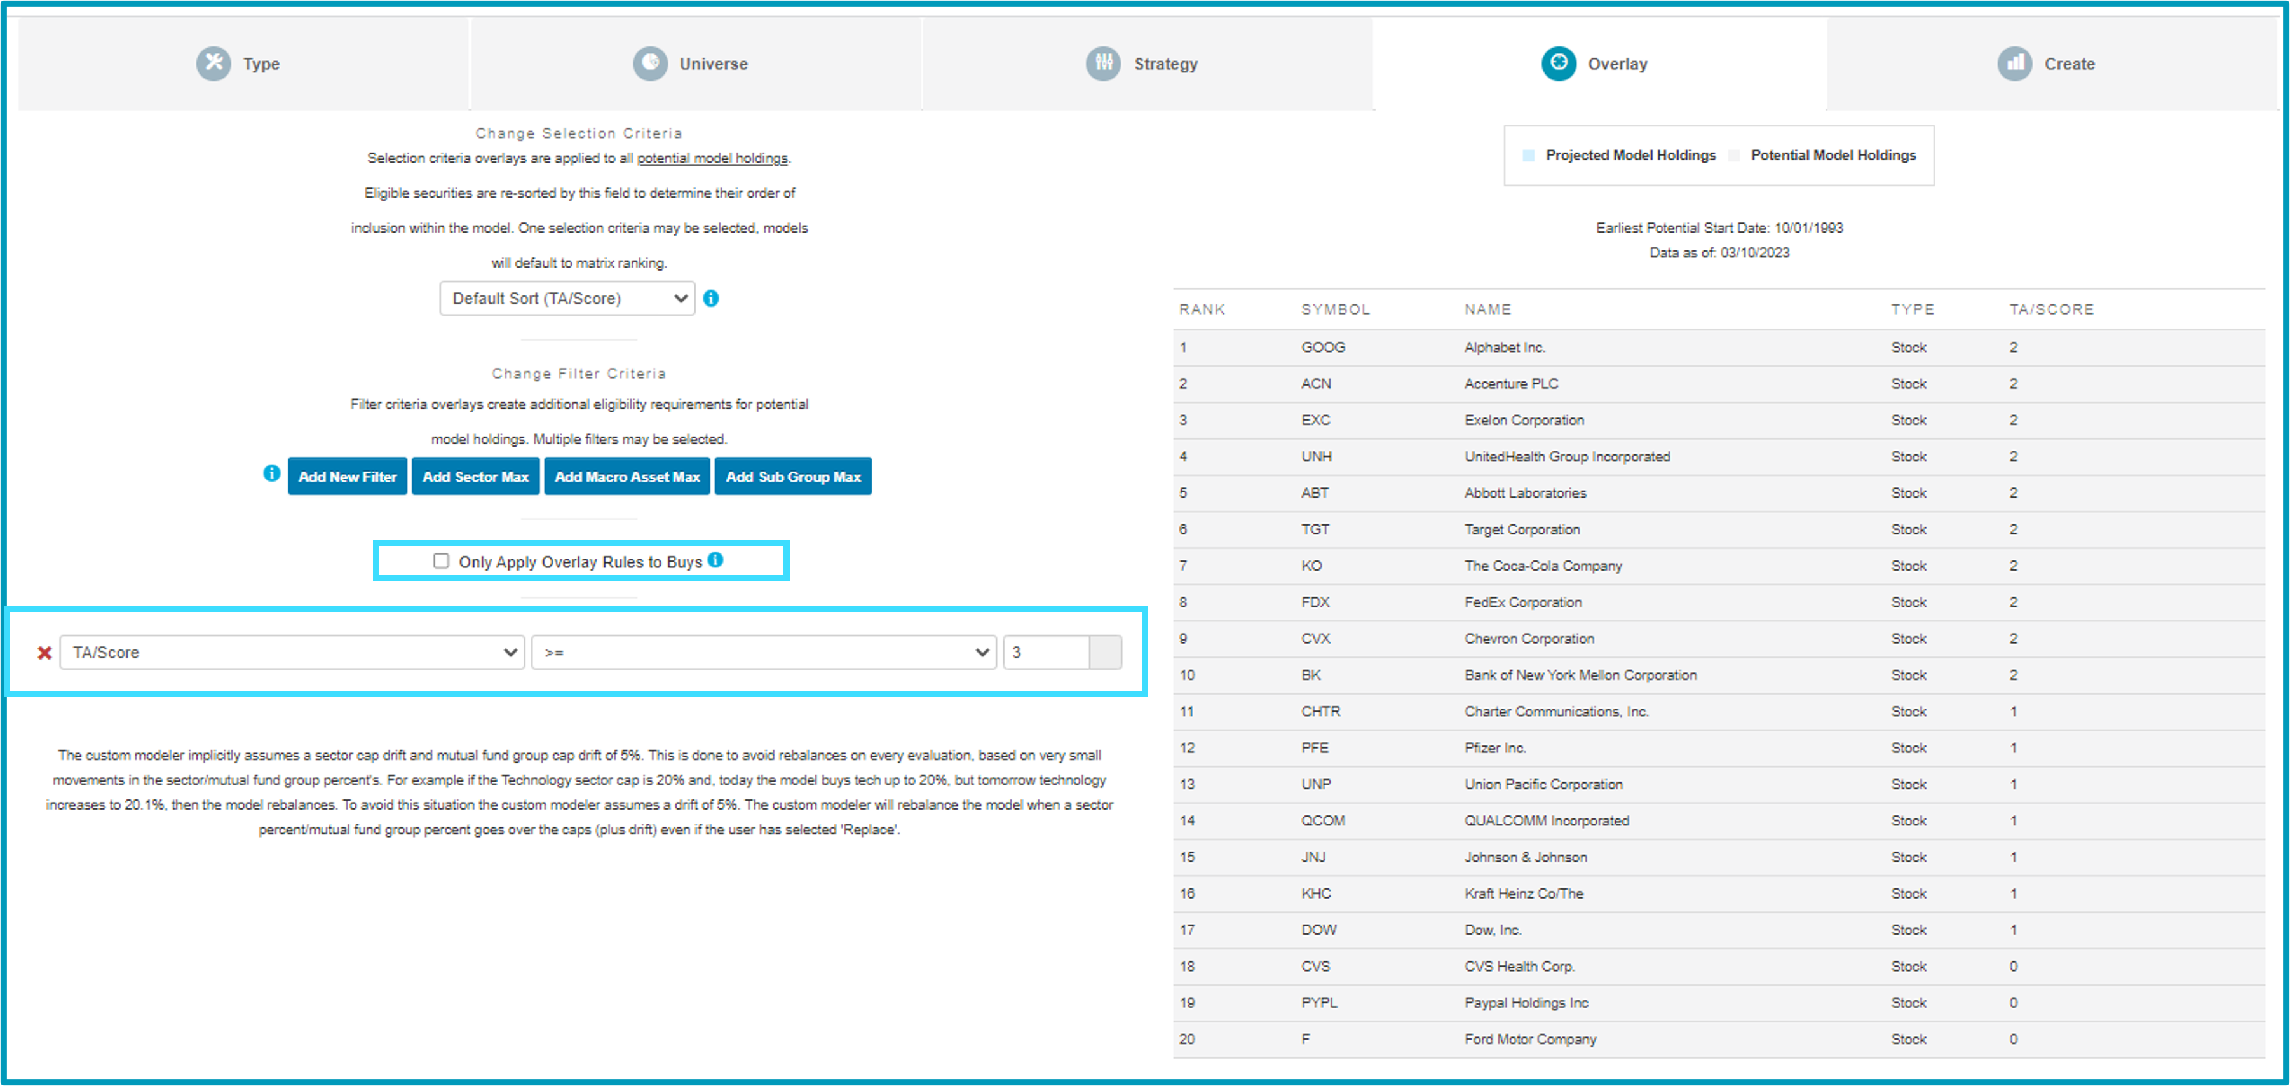Image resolution: width=2290 pixels, height=1086 pixels.
Task: Click the Create step chart icon
Action: tap(2014, 63)
